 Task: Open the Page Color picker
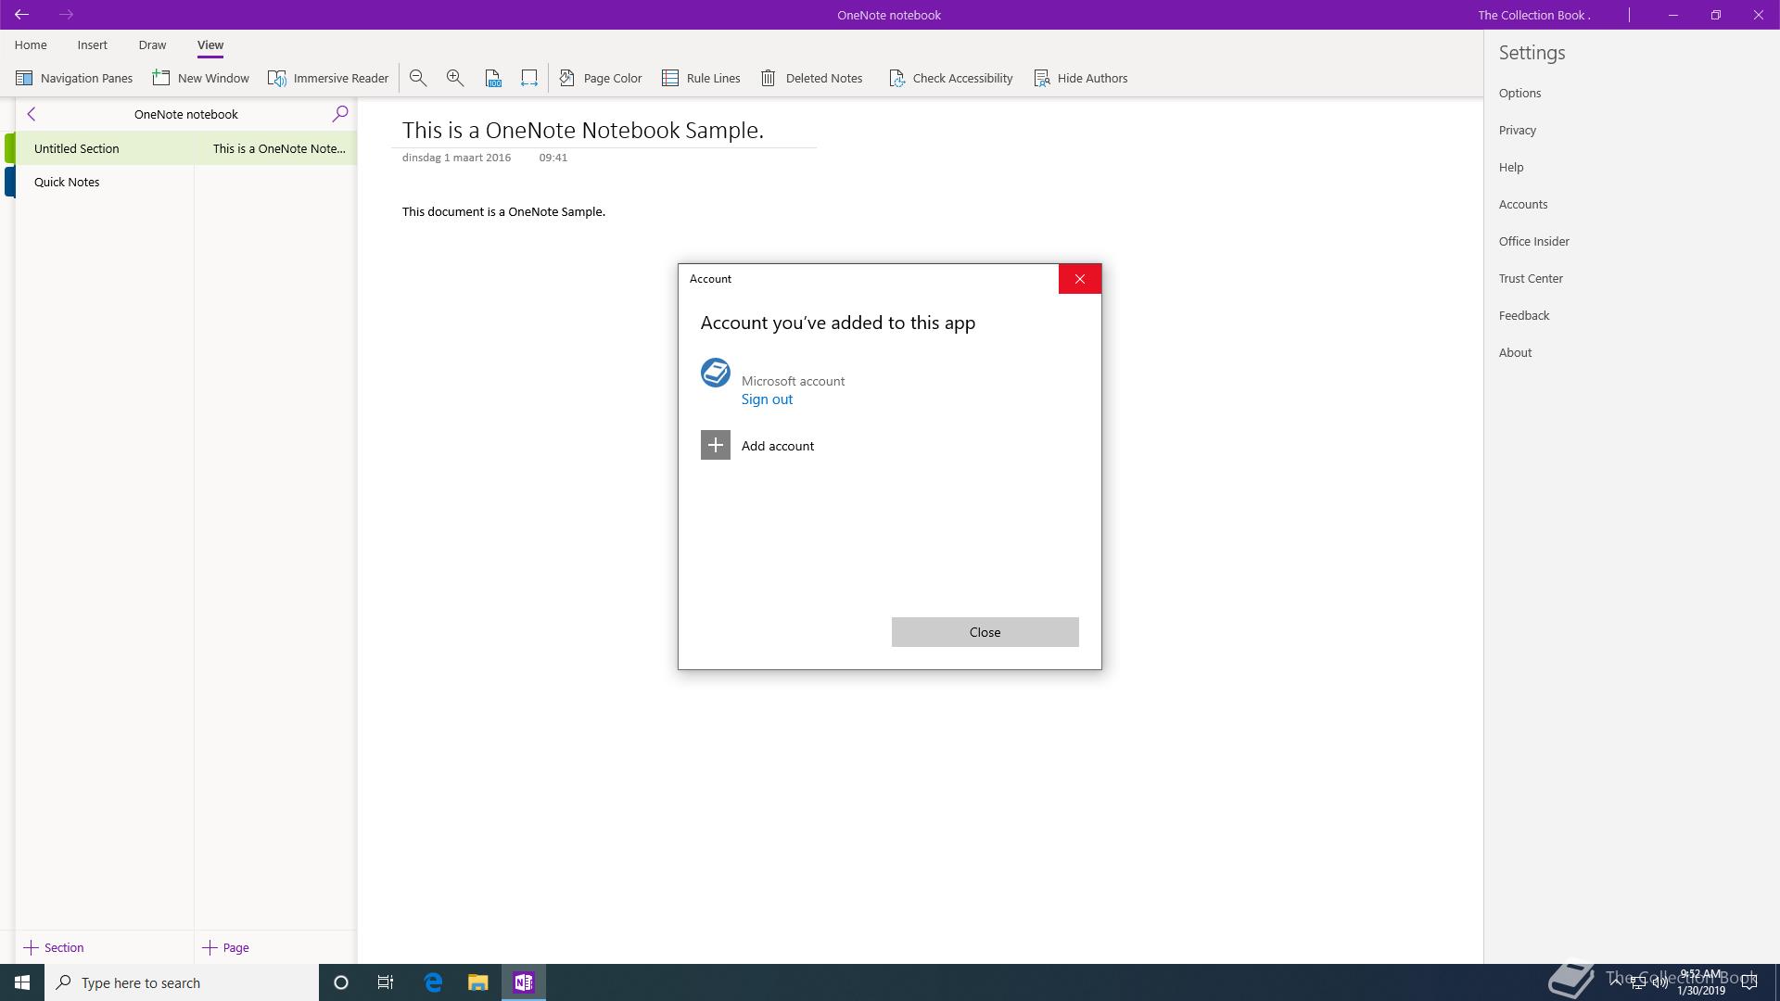click(x=601, y=78)
